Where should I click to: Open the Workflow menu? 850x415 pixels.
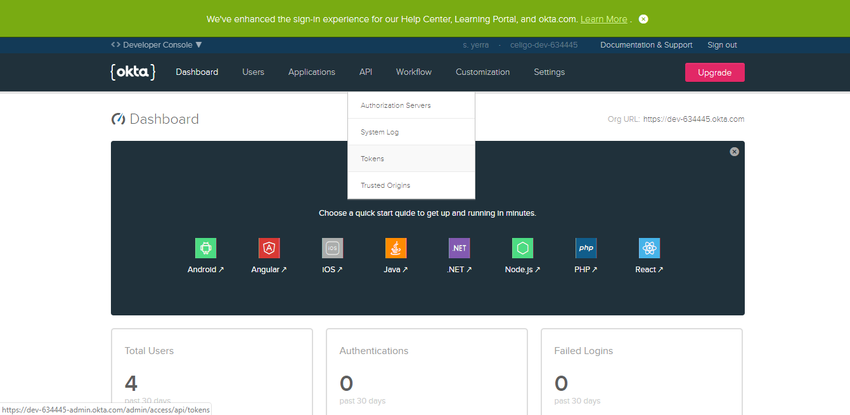414,72
